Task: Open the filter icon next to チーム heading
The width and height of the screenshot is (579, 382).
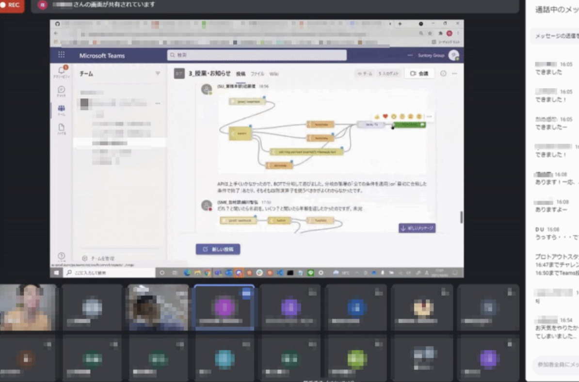Action: tap(158, 74)
